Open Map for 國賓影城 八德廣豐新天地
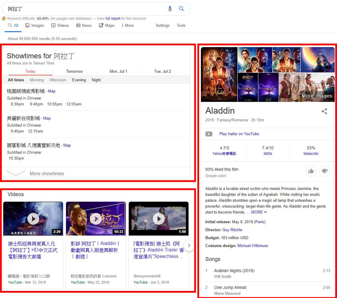This screenshot has width=337, height=298. pos(67,145)
